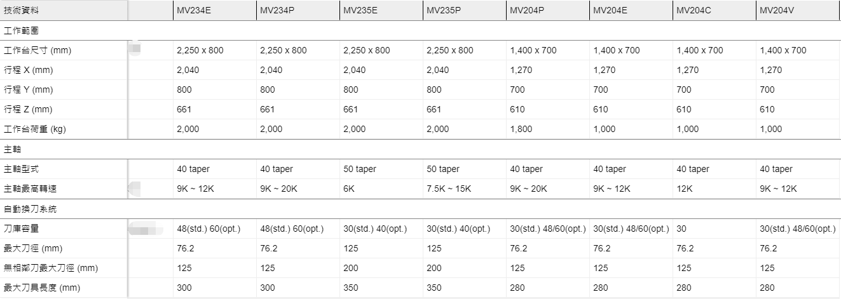Click the MV235P model header
Screen dimensions: 841x299
(444, 10)
